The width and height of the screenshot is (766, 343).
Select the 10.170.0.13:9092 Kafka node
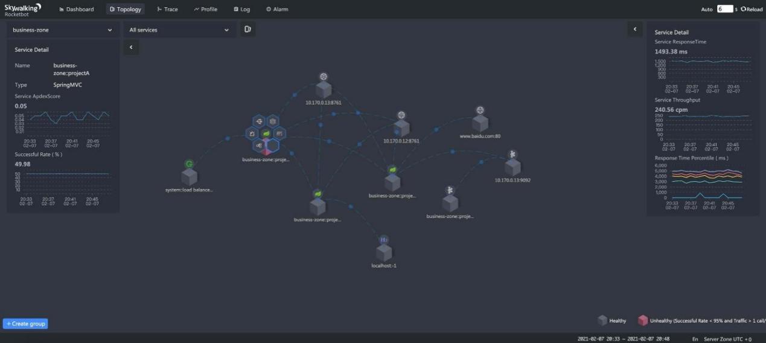click(512, 167)
